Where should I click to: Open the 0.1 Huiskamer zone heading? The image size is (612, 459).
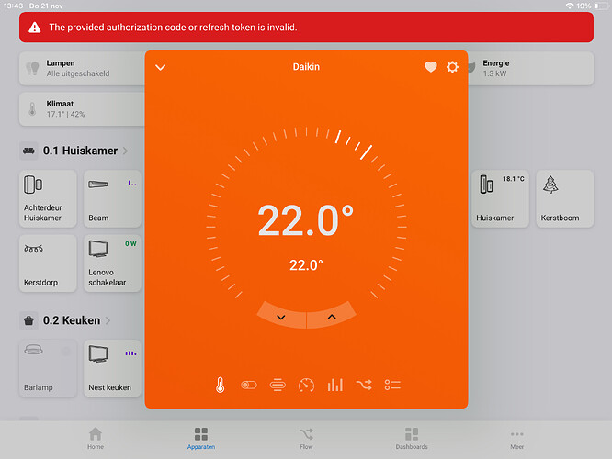[80, 151]
